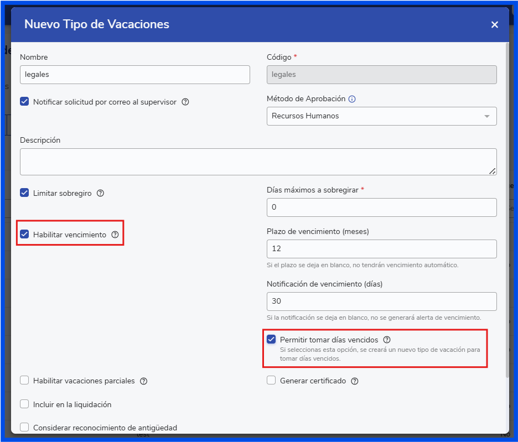The width and height of the screenshot is (518, 442).
Task: Close the Nuevo Tipo de Vacaciones dialog
Action: pyautogui.click(x=494, y=24)
